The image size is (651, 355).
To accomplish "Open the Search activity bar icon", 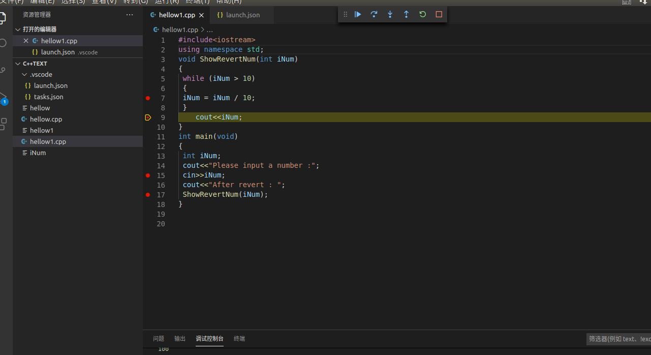I will coord(3,43).
